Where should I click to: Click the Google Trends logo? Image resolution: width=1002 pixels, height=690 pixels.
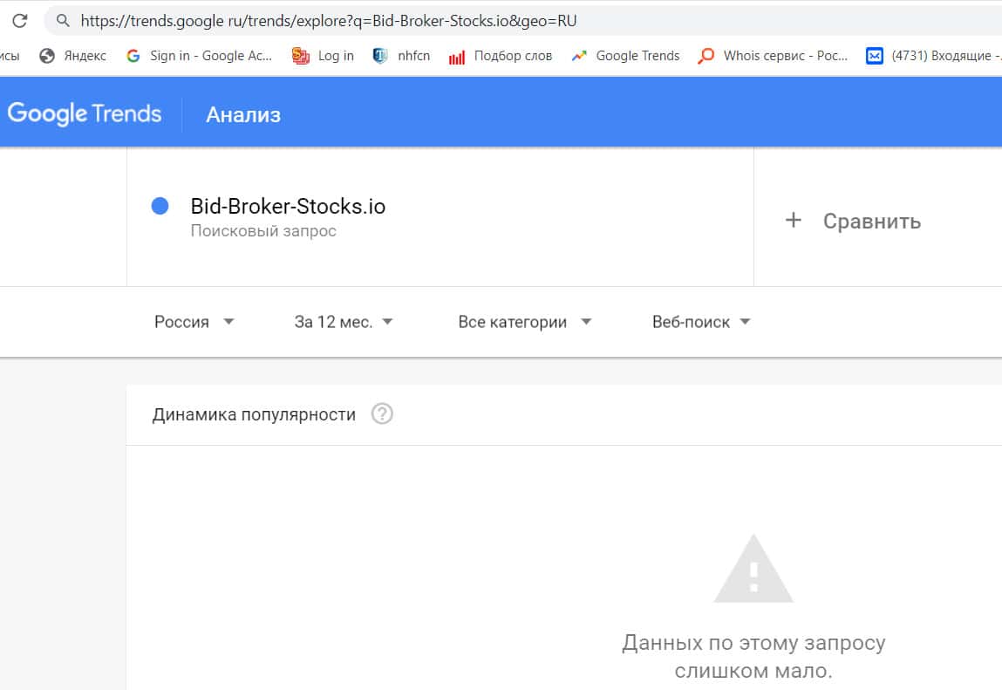tap(85, 114)
